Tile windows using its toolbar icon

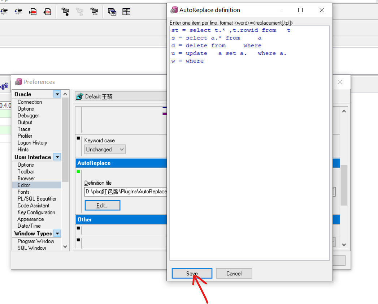point(126,12)
